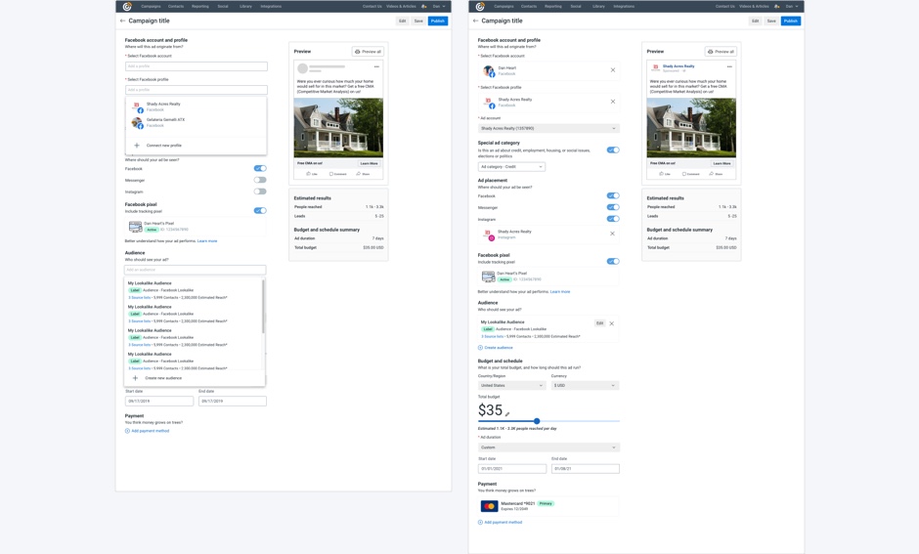This screenshot has height=554, width=919.
Task: Open Campaigns menu in left mockup
Action: click(151, 7)
